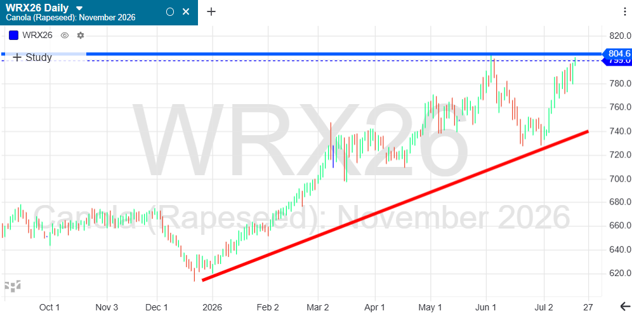Click the logo icon at bottom left

(13, 286)
